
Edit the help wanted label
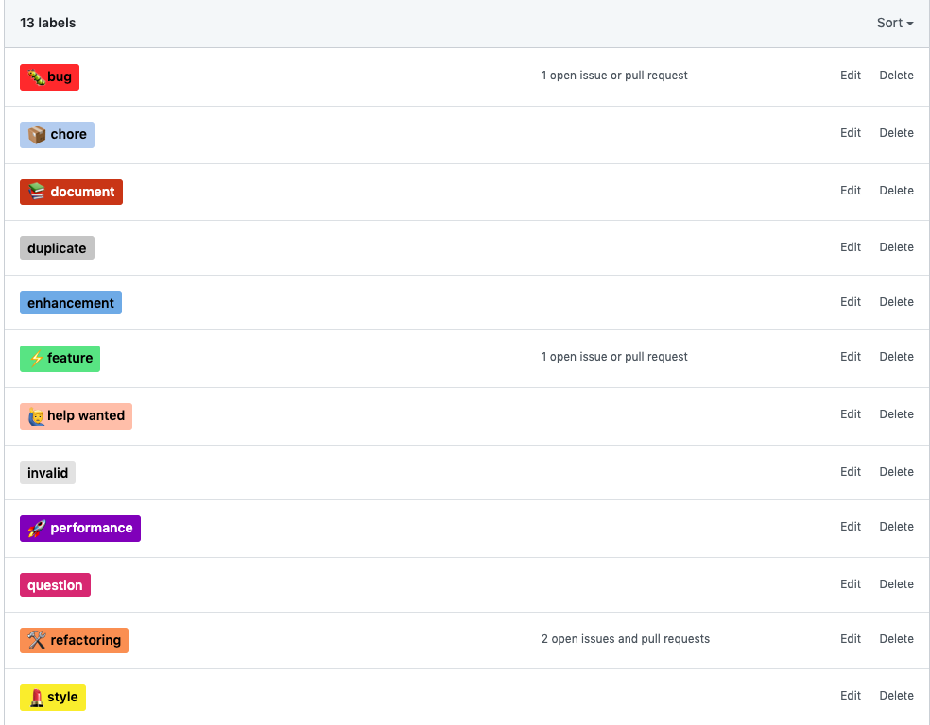(851, 414)
